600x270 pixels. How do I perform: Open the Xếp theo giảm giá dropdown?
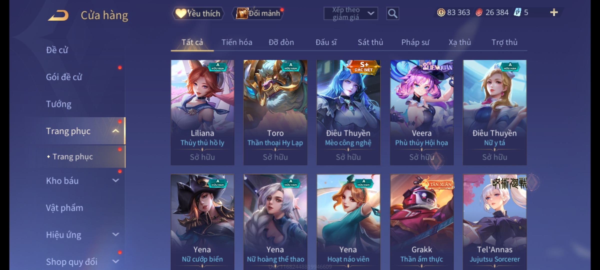click(x=350, y=13)
